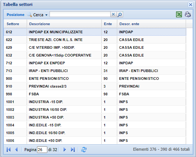Go to next page arrow
This screenshot has width=196, height=157.
(x=64, y=149)
